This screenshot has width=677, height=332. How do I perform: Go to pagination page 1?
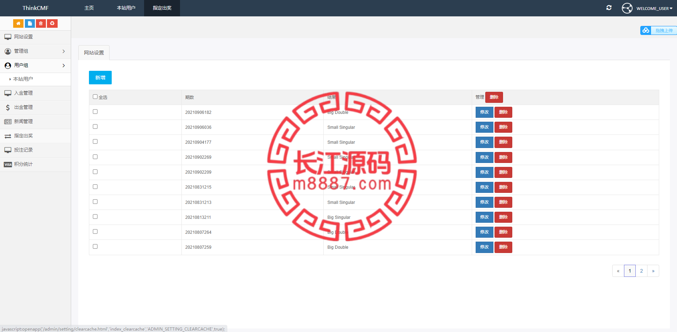(x=630, y=271)
